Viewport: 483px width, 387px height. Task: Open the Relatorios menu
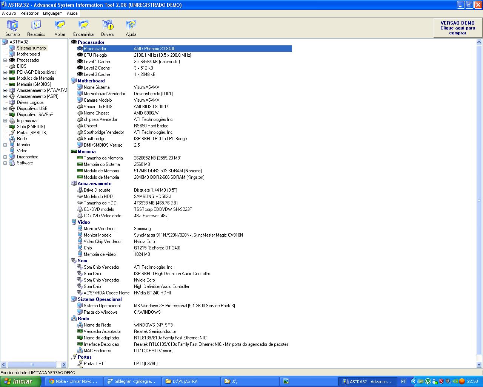[x=29, y=13]
